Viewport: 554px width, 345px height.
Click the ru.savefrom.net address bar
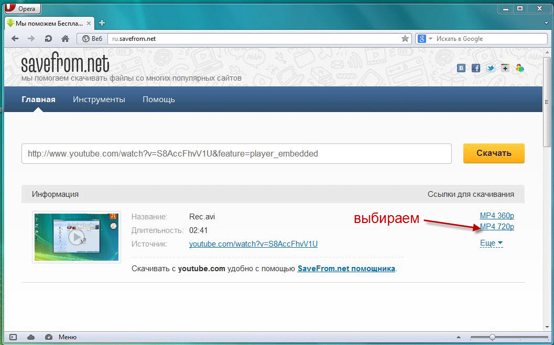[x=254, y=39]
